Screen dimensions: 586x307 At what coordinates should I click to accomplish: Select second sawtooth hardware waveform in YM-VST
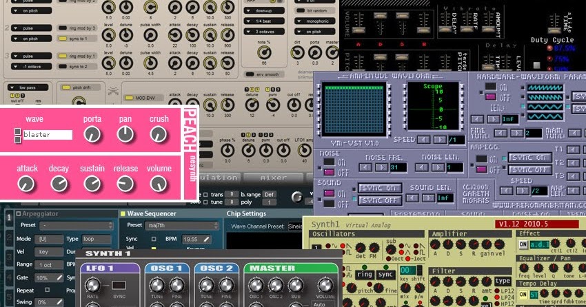point(545,97)
